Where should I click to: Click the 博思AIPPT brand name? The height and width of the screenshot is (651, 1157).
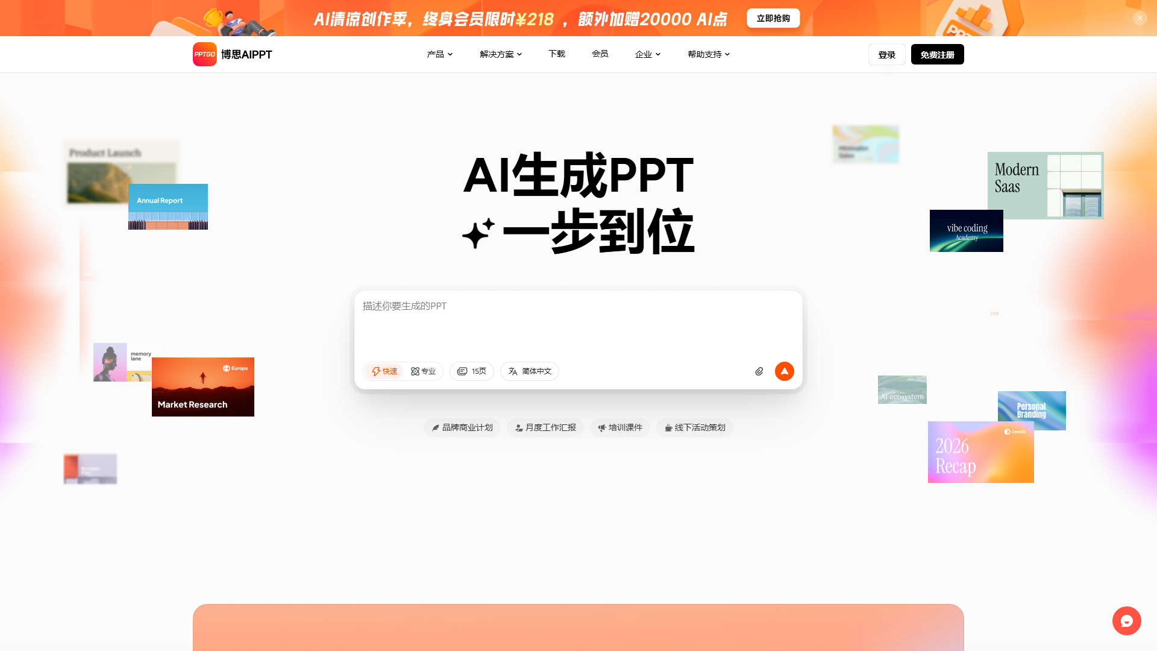(x=246, y=54)
